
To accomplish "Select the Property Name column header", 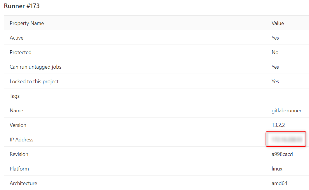I will [x=27, y=23].
